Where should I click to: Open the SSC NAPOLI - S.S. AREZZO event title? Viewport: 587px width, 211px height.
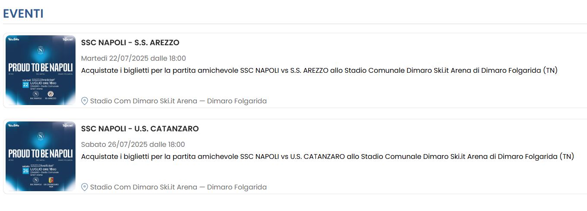[130, 43]
